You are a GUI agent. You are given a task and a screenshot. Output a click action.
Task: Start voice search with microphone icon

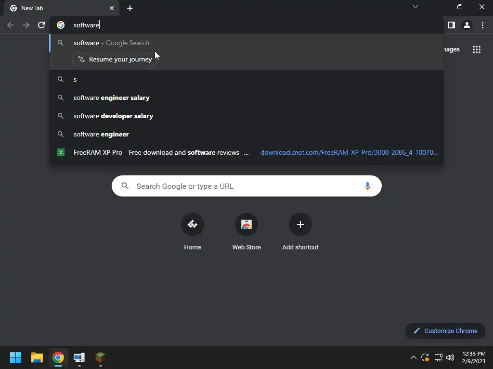point(367,186)
